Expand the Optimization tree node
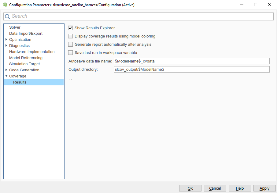This screenshot has width=277, height=193. (6, 40)
